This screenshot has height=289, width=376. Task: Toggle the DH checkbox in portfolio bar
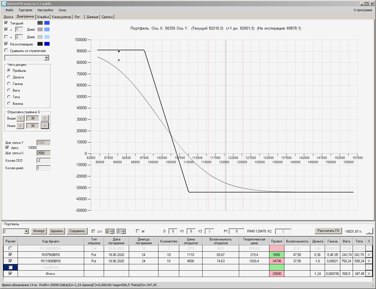(x=93, y=231)
